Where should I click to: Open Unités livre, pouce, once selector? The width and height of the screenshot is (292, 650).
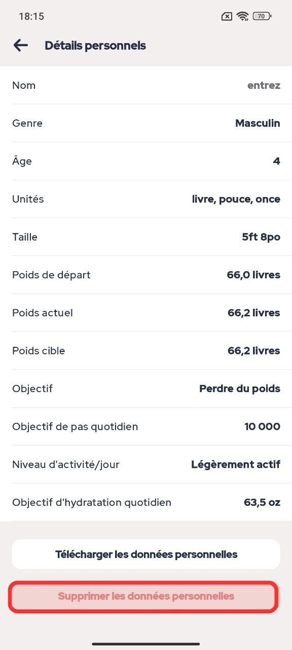146,199
